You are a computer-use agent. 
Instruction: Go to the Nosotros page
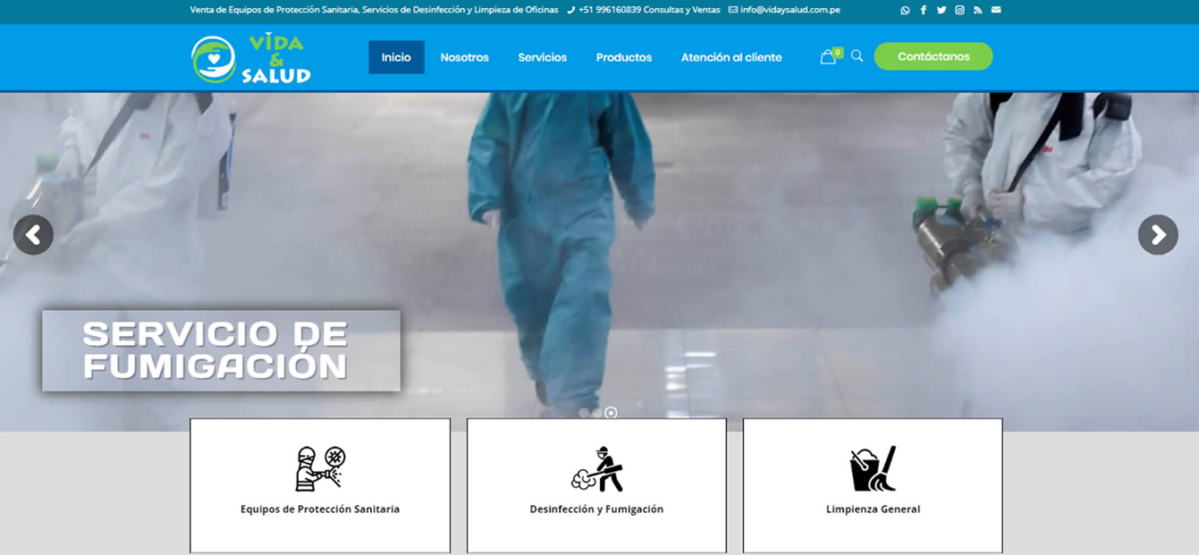pos(464,57)
